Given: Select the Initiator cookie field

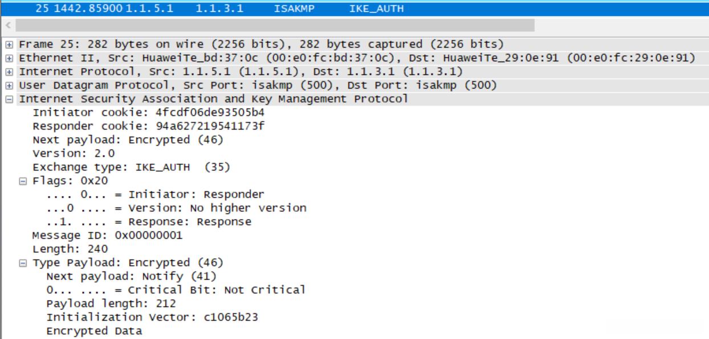Looking at the screenshot, I should [148, 113].
